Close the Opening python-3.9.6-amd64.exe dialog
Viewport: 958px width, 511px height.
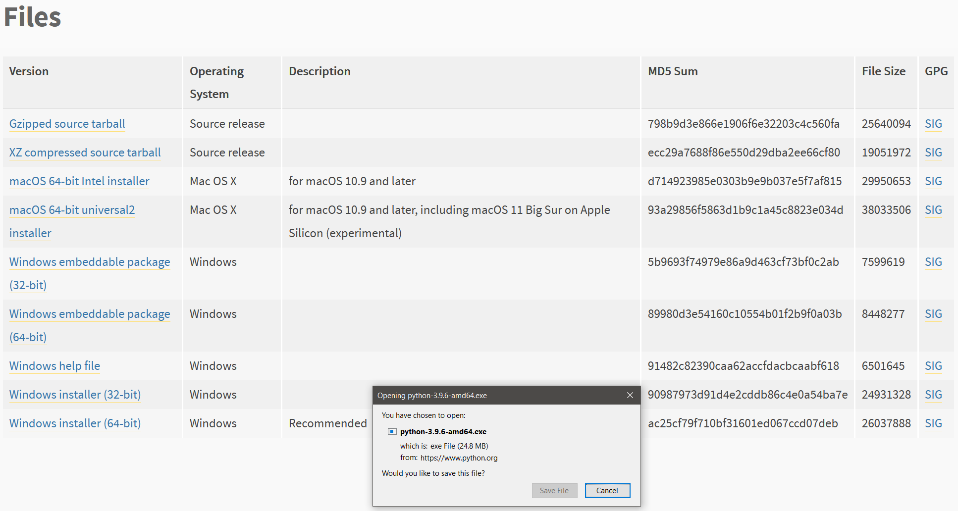tap(630, 395)
